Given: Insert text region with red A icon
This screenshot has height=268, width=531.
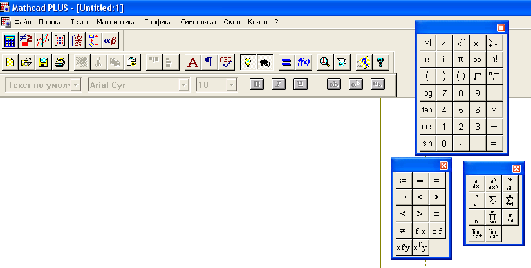Looking at the screenshot, I should tap(192, 62).
